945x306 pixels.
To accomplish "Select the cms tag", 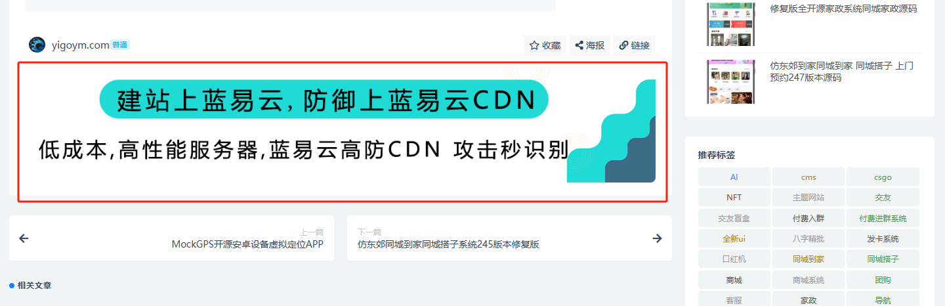I will coord(808,177).
